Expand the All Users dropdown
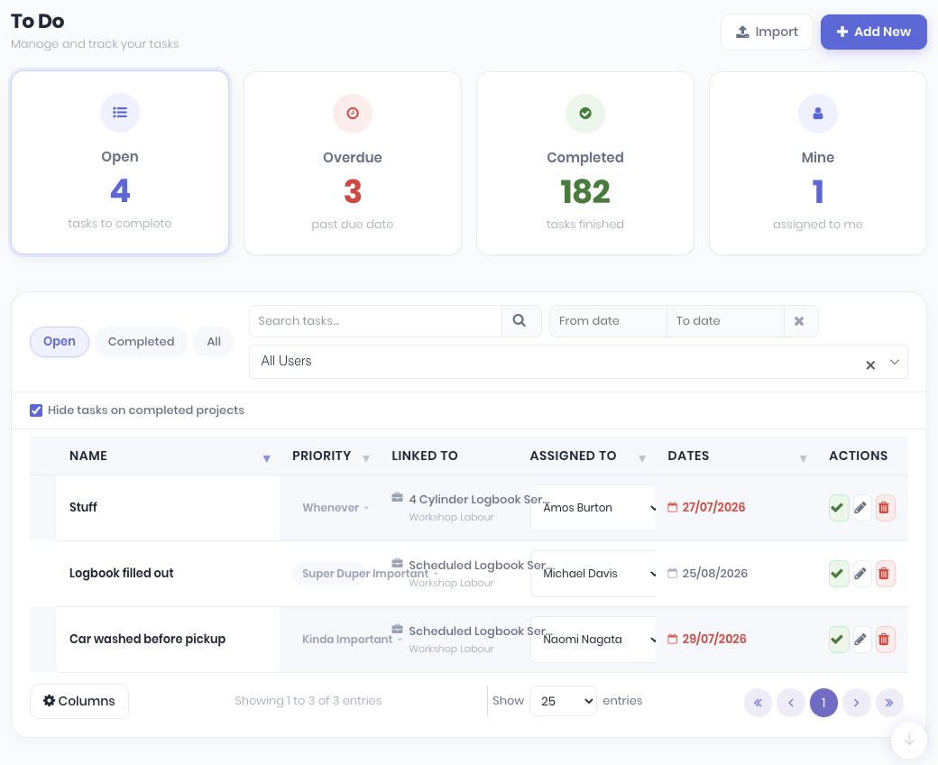Image resolution: width=938 pixels, height=765 pixels. (x=895, y=362)
